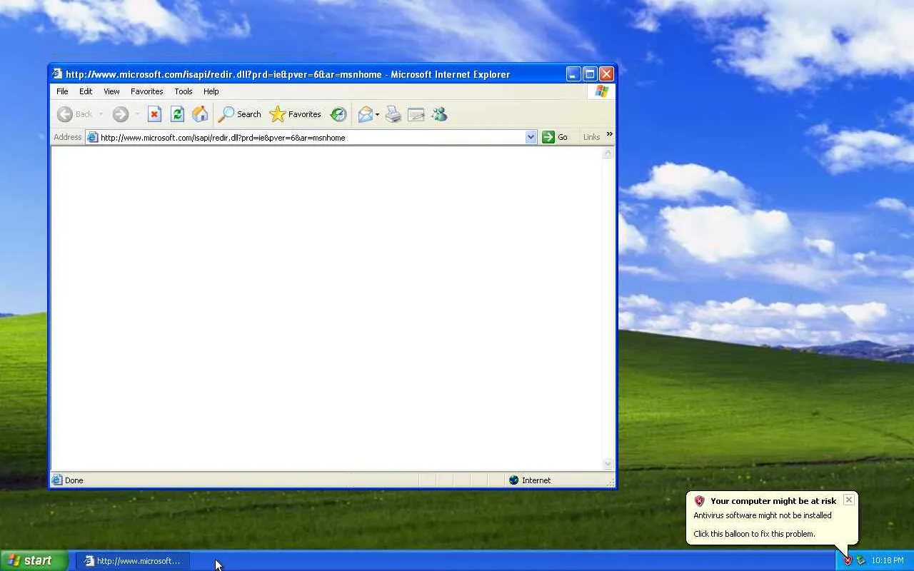This screenshot has width=914, height=571.
Task: Click the red security shield tray icon
Action: point(848,561)
